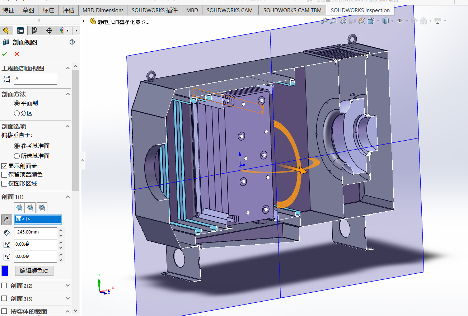Click the 编辑颜色(C) button

[34, 271]
